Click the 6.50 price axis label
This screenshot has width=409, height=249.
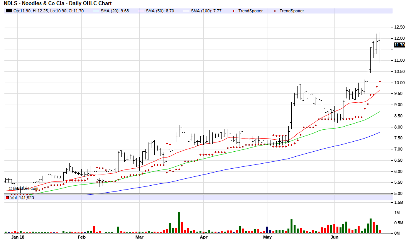(x=398, y=161)
